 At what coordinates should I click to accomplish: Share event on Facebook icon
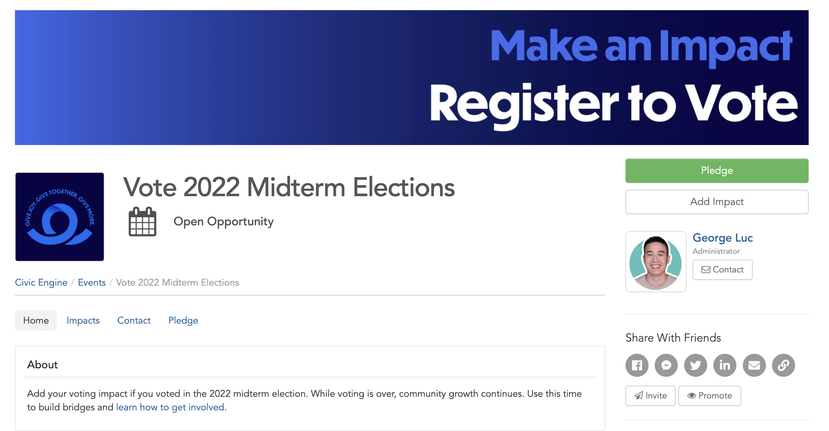[x=637, y=365]
